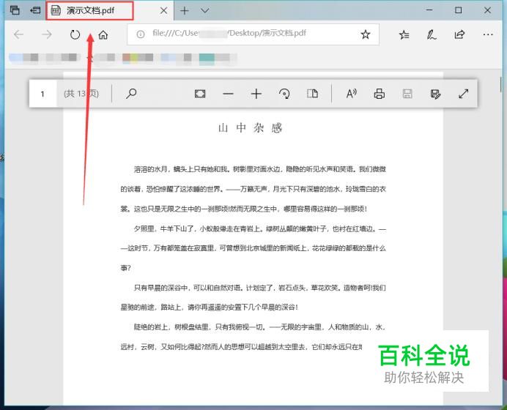The image size is (507, 410).
Task: Maximize the browser window
Action: click(x=458, y=10)
